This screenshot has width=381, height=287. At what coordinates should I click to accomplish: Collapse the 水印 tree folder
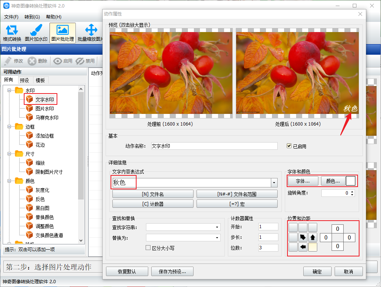(9, 91)
